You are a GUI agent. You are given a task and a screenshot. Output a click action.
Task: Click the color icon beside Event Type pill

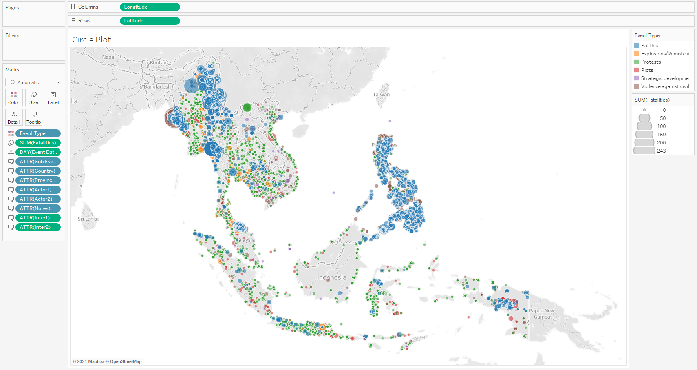click(11, 133)
